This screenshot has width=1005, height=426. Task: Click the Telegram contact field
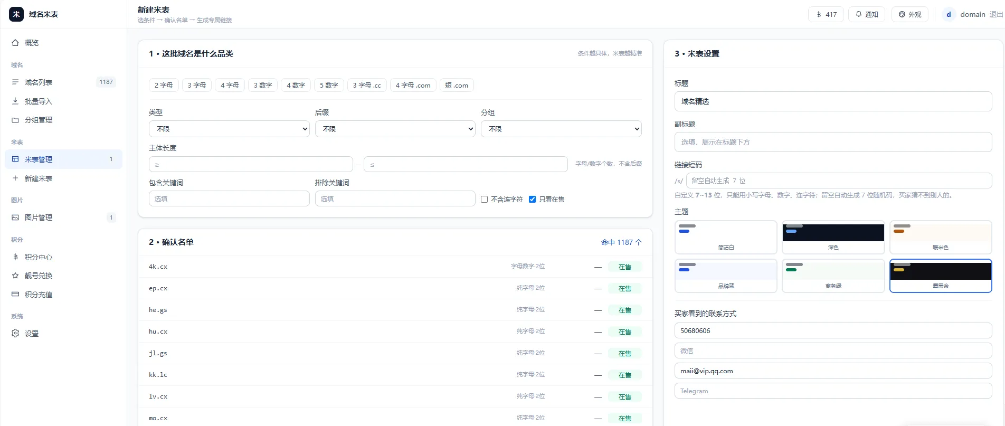pyautogui.click(x=833, y=391)
